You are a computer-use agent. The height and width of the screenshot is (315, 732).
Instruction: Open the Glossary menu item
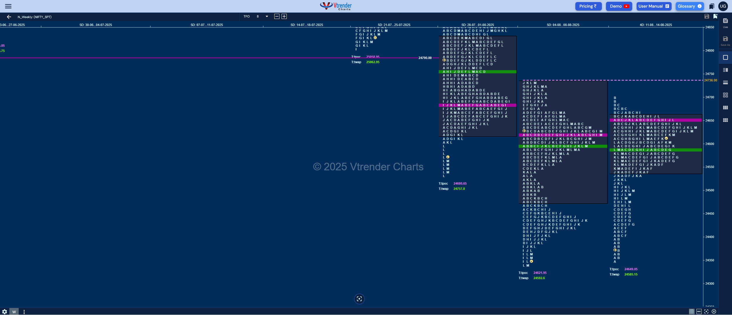coord(690,6)
